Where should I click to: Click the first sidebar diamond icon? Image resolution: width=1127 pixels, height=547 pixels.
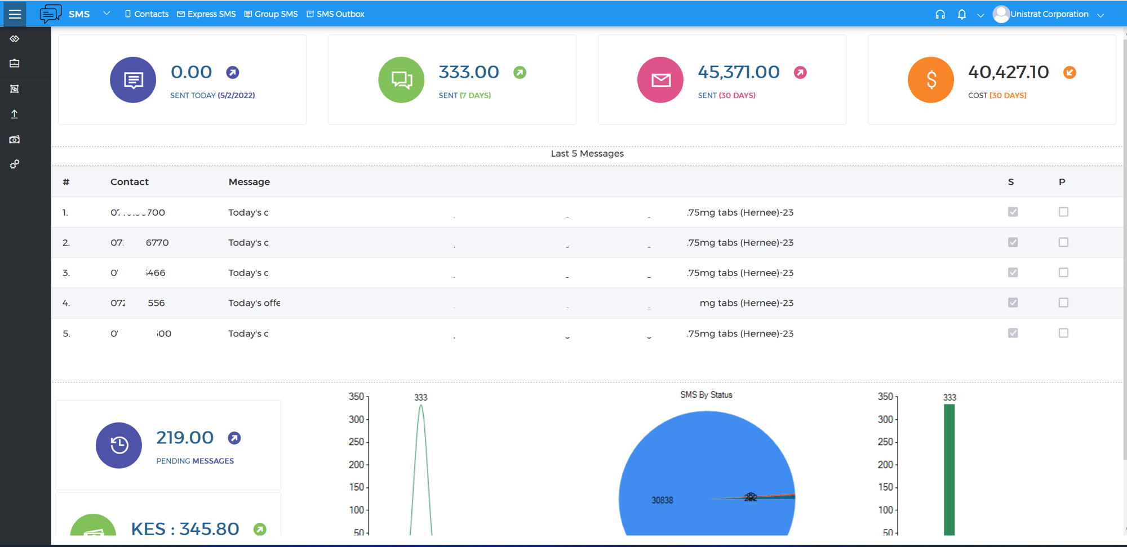[15, 38]
